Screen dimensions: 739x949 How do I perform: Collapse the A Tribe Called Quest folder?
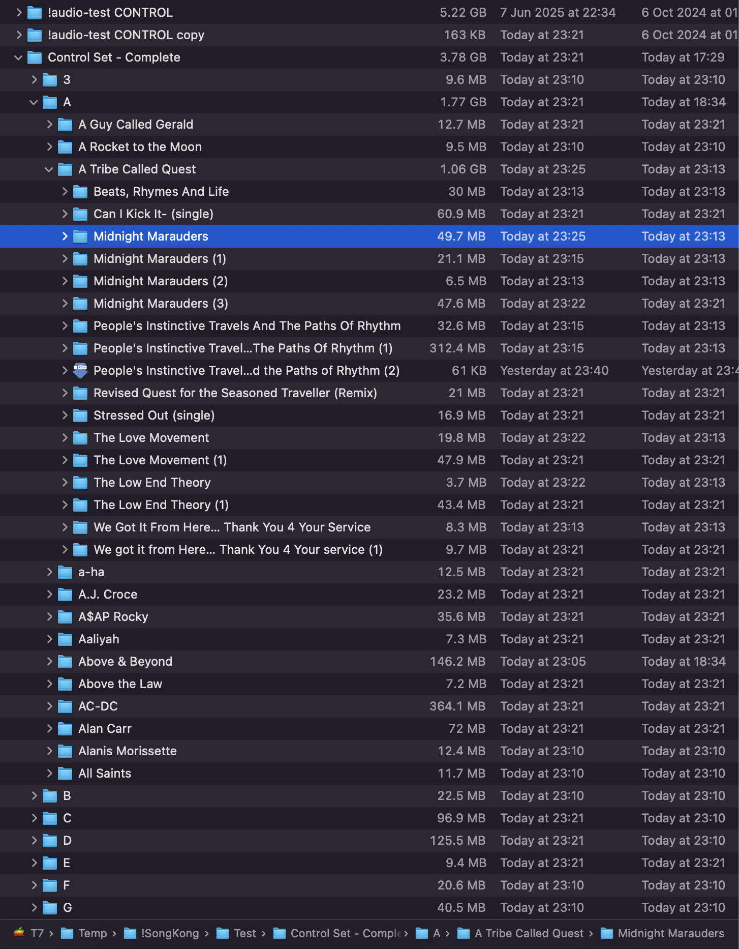tap(49, 169)
